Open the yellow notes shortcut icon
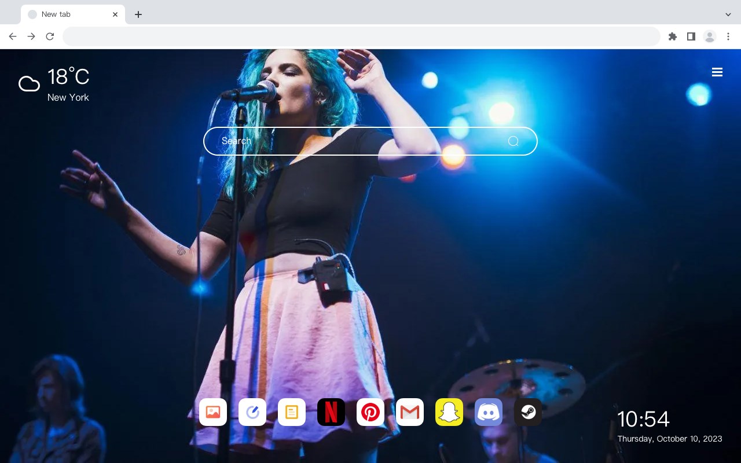 292,412
